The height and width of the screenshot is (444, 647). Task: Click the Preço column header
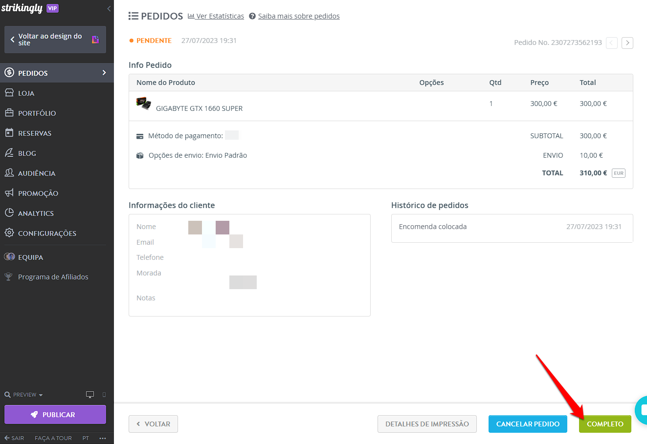coord(539,83)
